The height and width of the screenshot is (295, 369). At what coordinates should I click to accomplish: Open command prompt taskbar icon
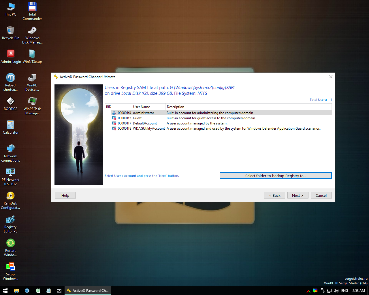[59, 291]
